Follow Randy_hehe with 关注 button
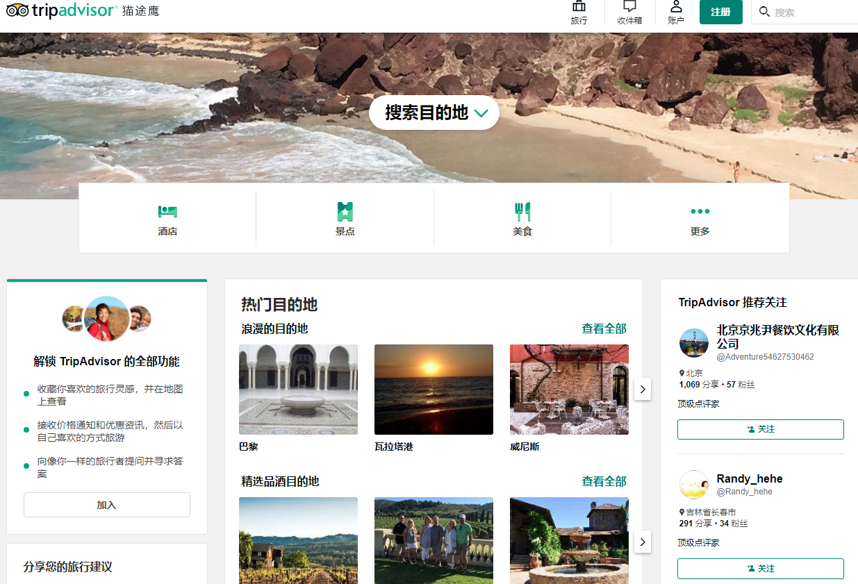Image resolution: width=858 pixels, height=584 pixels. pos(760,568)
